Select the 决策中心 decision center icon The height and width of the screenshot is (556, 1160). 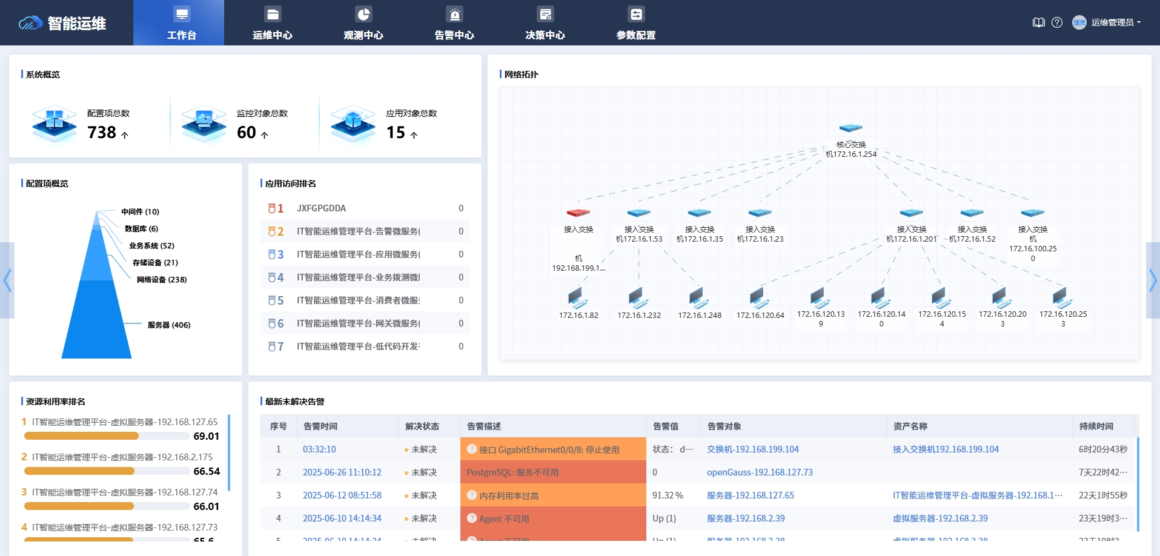click(545, 14)
